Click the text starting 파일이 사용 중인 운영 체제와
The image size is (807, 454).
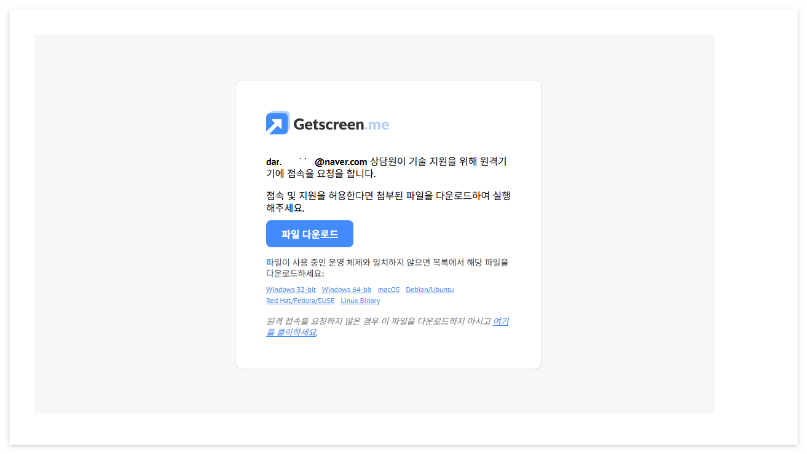coord(387,268)
